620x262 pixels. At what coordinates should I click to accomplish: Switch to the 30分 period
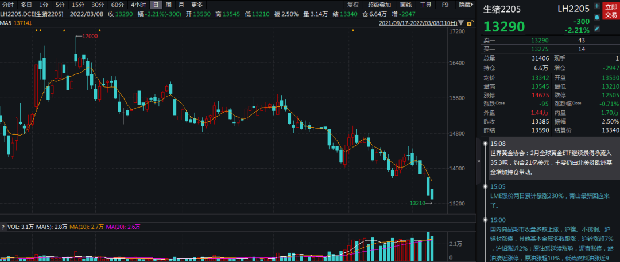point(98,5)
